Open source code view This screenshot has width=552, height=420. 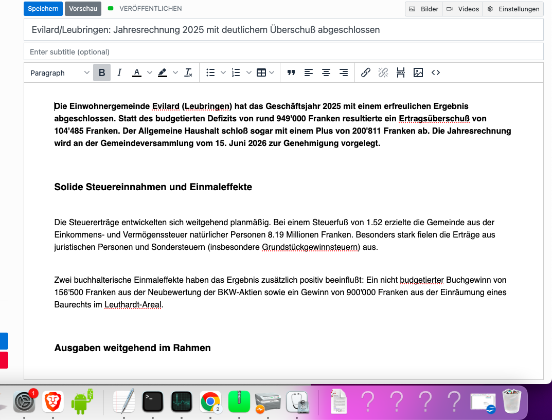[x=436, y=72]
